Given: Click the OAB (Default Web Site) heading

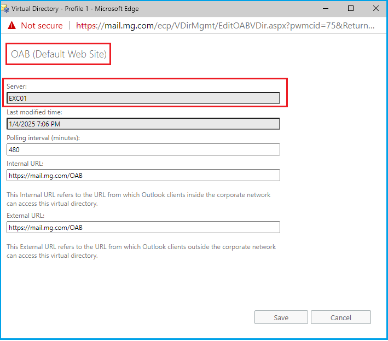Looking at the screenshot, I should pyautogui.click(x=59, y=54).
